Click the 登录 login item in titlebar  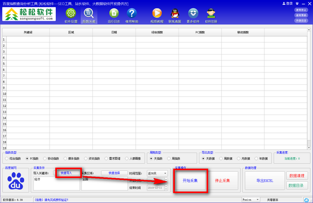287,4
